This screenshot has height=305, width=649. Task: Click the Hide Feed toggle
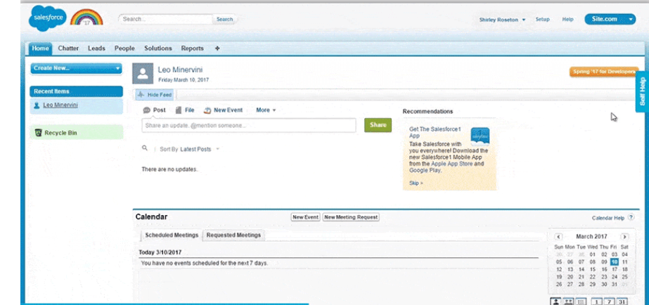(155, 95)
